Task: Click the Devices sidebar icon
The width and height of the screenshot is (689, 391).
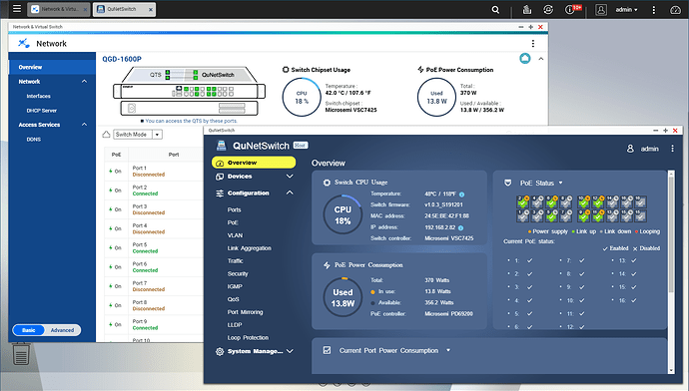Action: click(220, 177)
